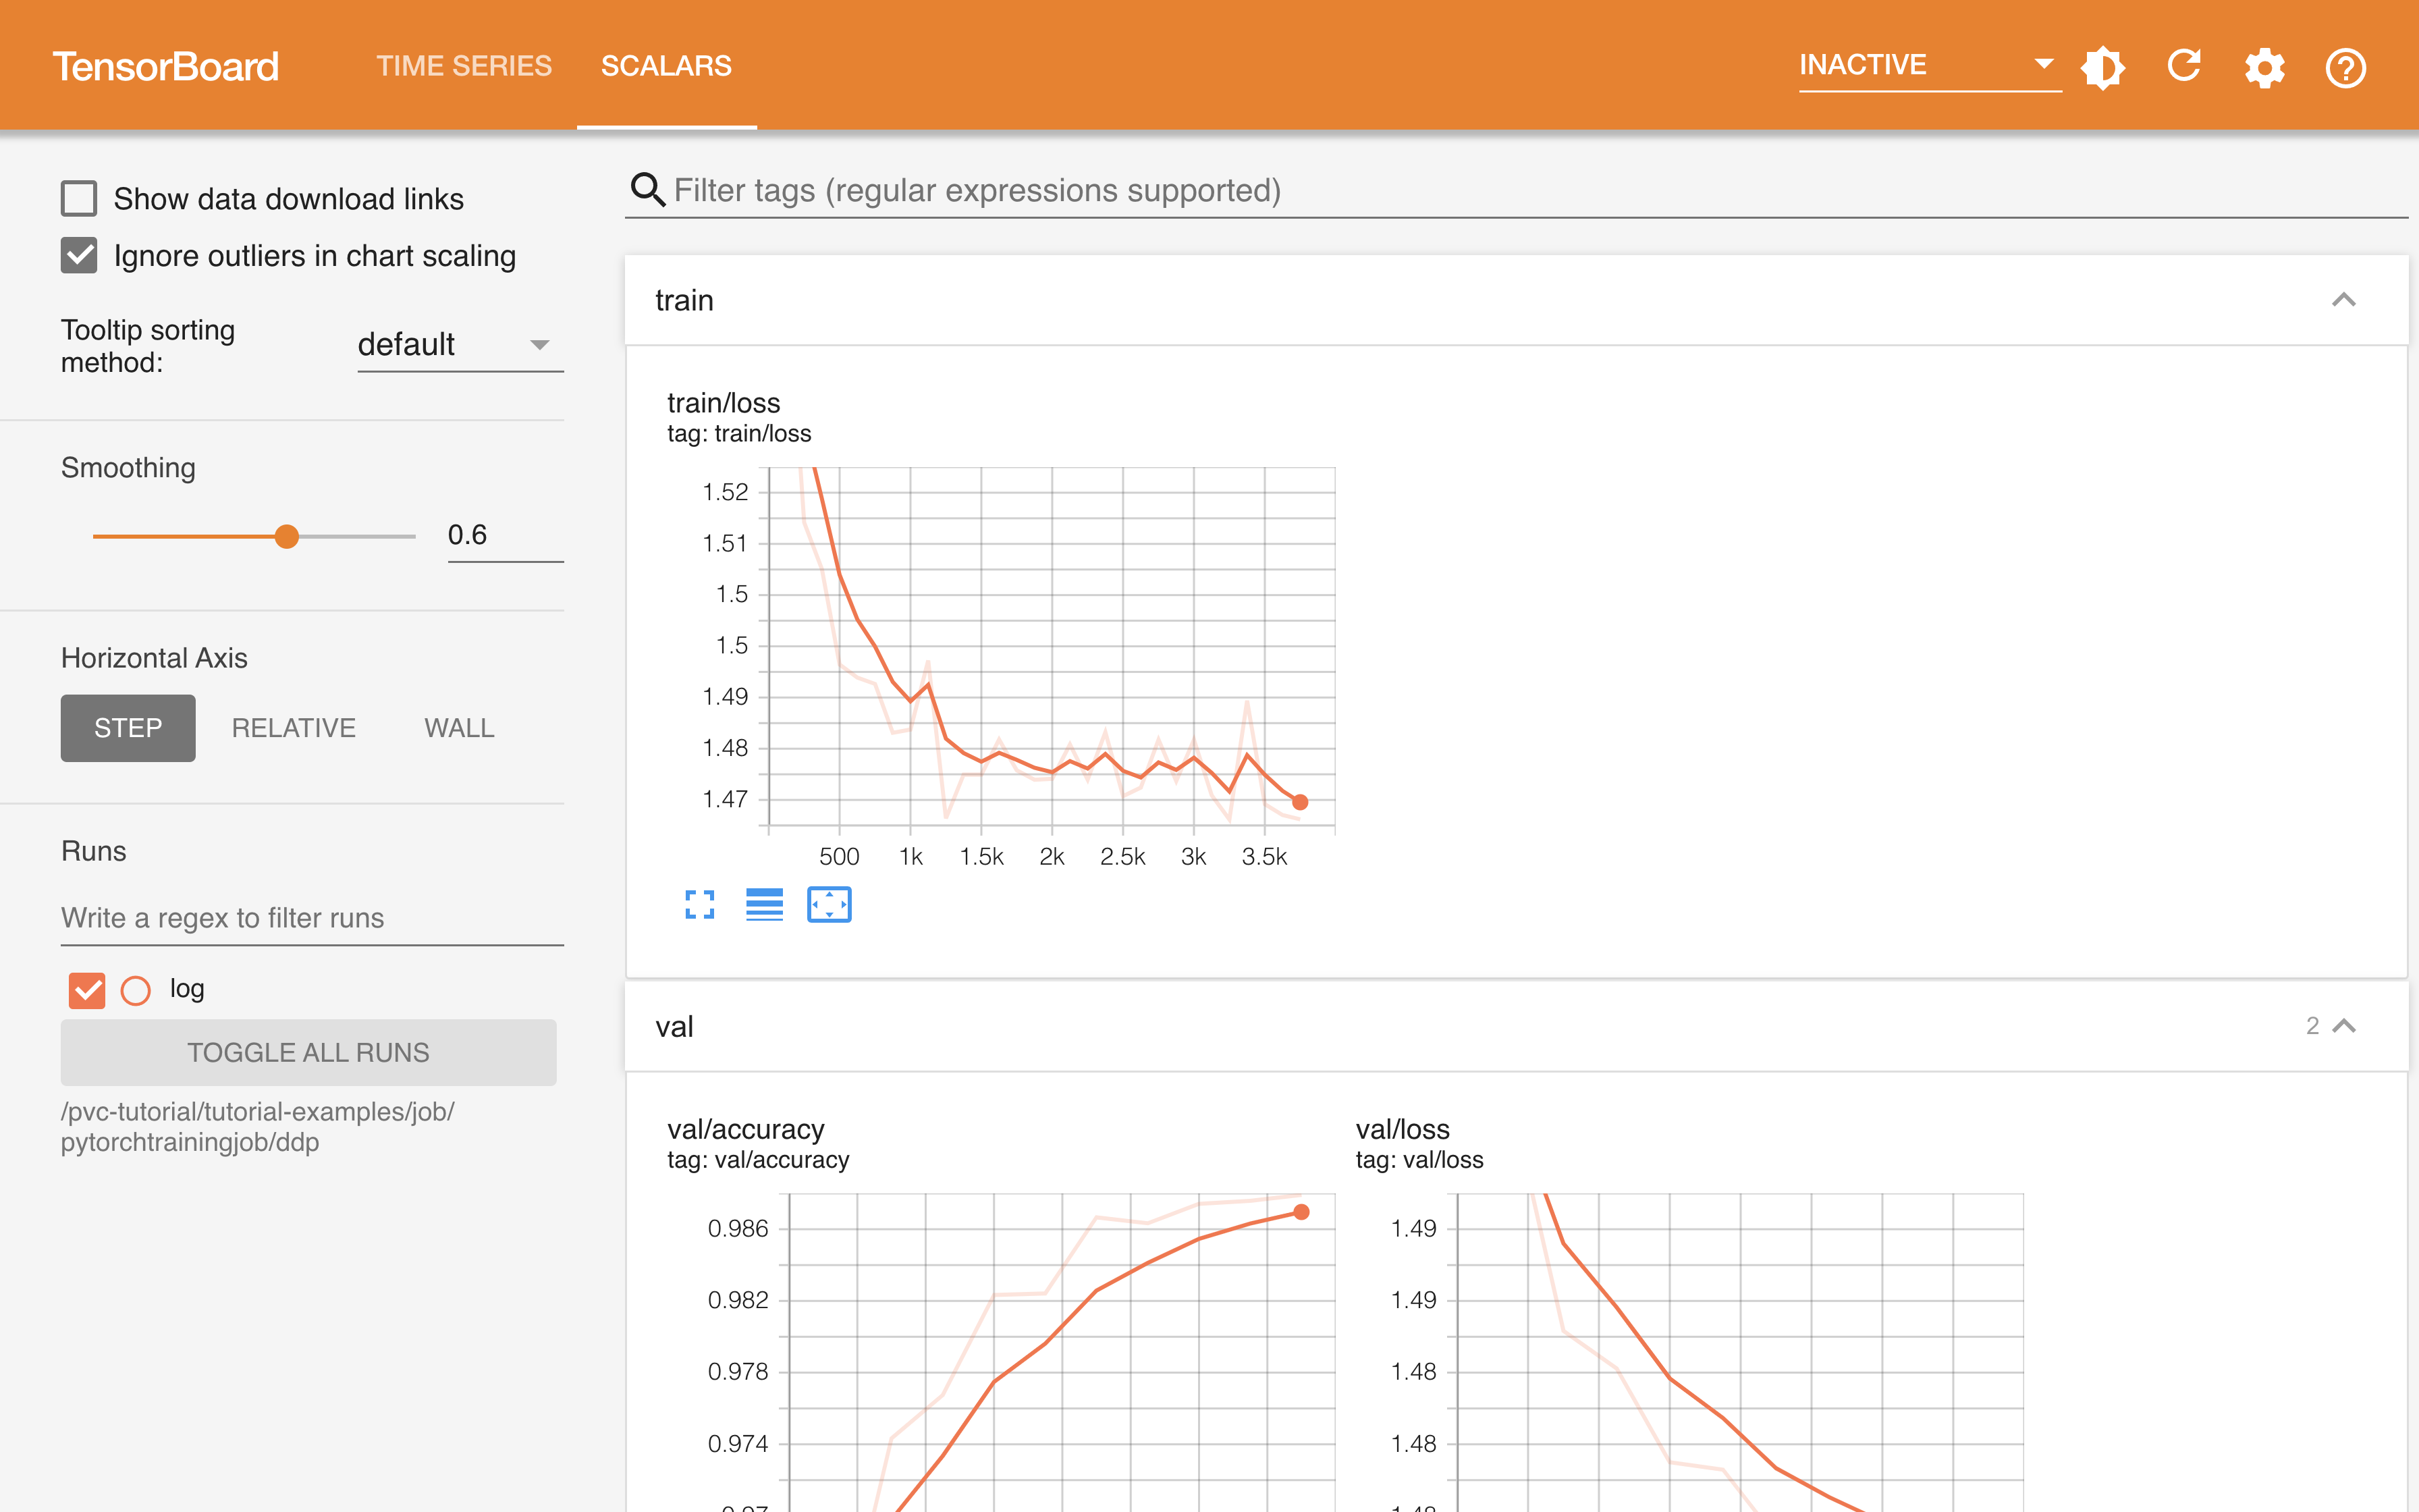Open the INACTIVE plugins dropdown
Viewport: 2419px width, 1512px height.
point(1929,66)
